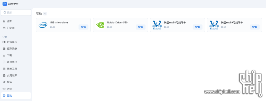Open the 影音娱乐 category

[x=16, y=42]
